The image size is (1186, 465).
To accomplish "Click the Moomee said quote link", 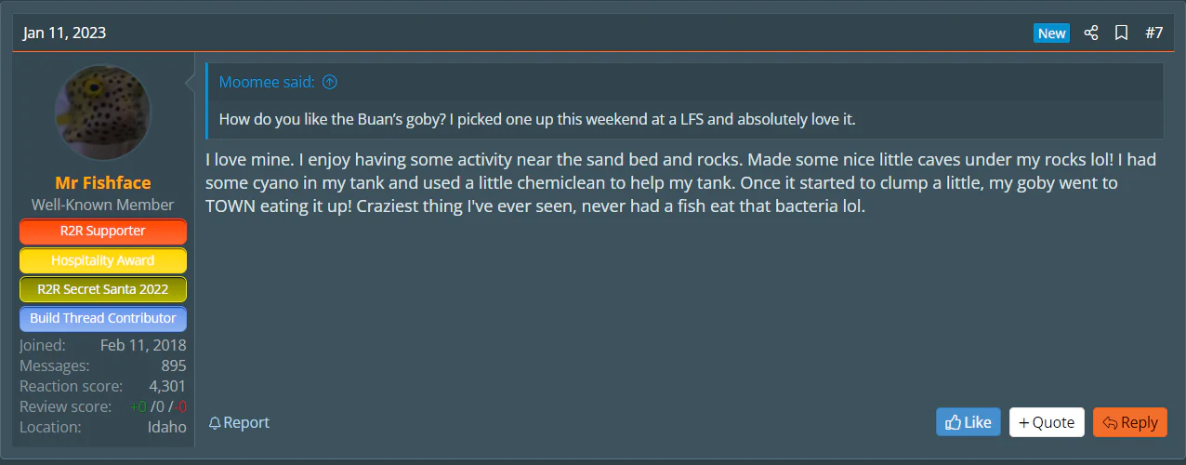I will click(x=267, y=83).
